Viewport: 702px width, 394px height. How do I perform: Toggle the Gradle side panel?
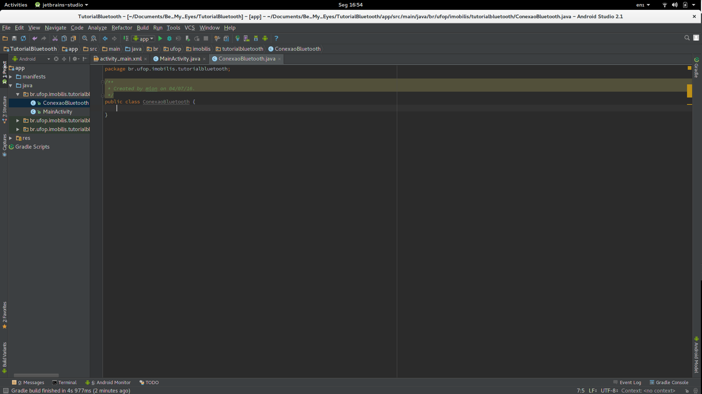[697, 68]
